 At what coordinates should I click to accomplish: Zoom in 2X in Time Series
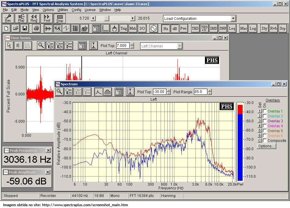(50, 46)
